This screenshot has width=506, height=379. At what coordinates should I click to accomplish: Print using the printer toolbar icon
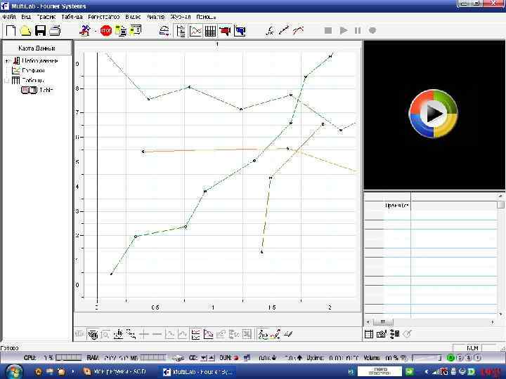[55, 31]
